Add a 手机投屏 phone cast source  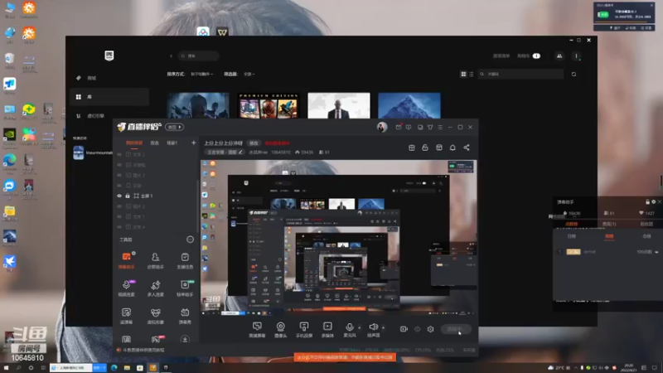click(303, 329)
